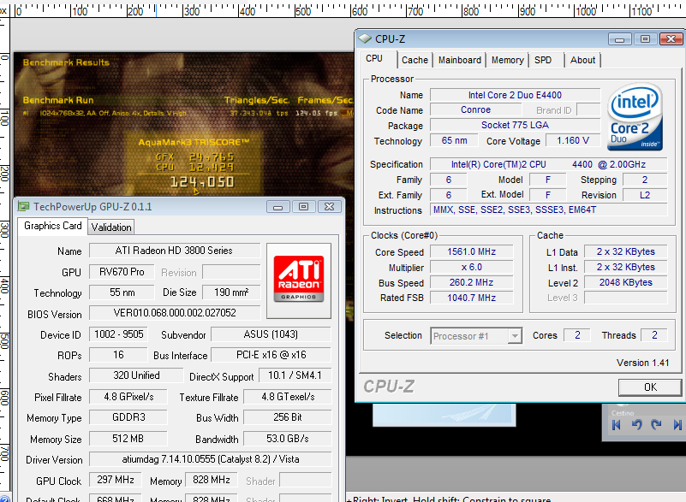Screen dimensions: 686x502
Task: Switch to the Cache tab in CPU-Z
Action: coord(415,60)
